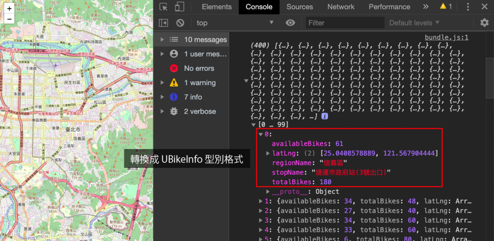Expand array entry 4 with availableBikes 33
The width and height of the screenshot is (494, 241).
pos(261,229)
